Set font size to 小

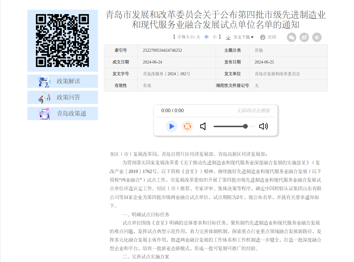(x=215, y=37)
